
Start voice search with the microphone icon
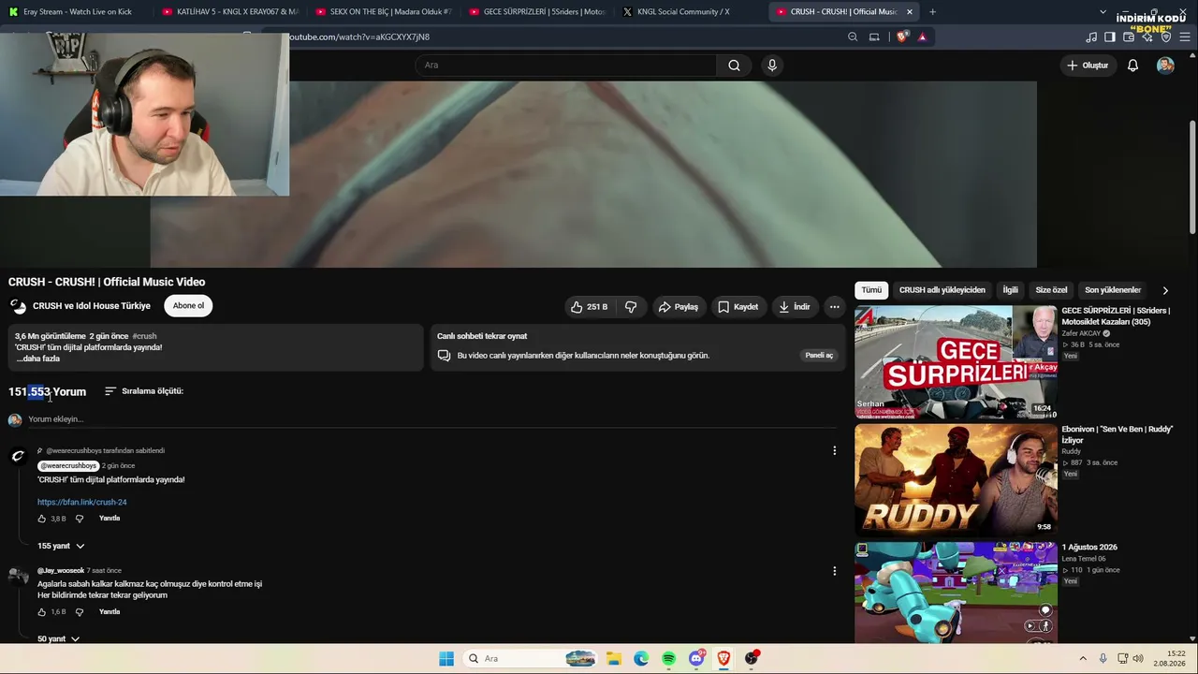(772, 66)
